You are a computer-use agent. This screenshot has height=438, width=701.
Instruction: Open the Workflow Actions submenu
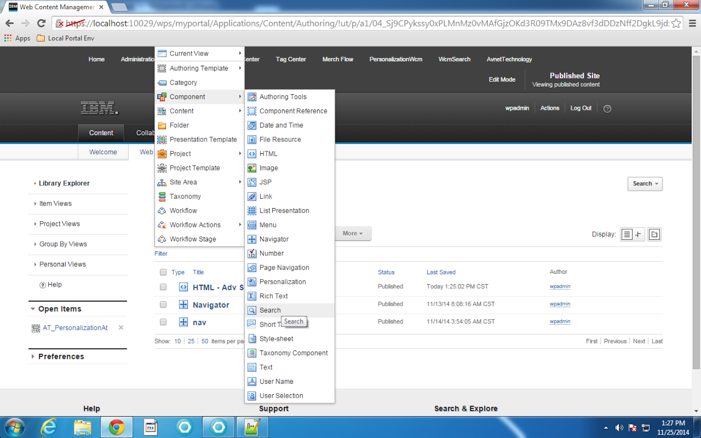click(200, 225)
